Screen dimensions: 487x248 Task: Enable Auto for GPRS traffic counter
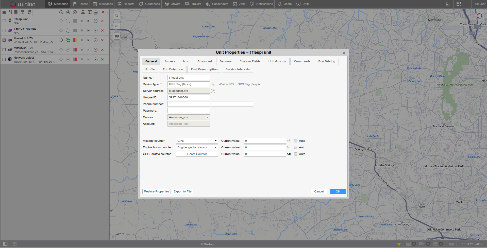(x=296, y=154)
